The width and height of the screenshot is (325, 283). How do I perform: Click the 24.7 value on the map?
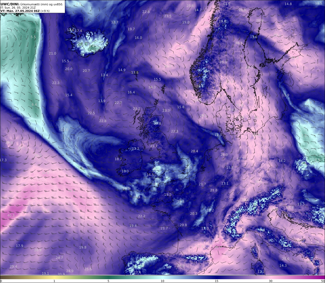[x=59, y=257]
